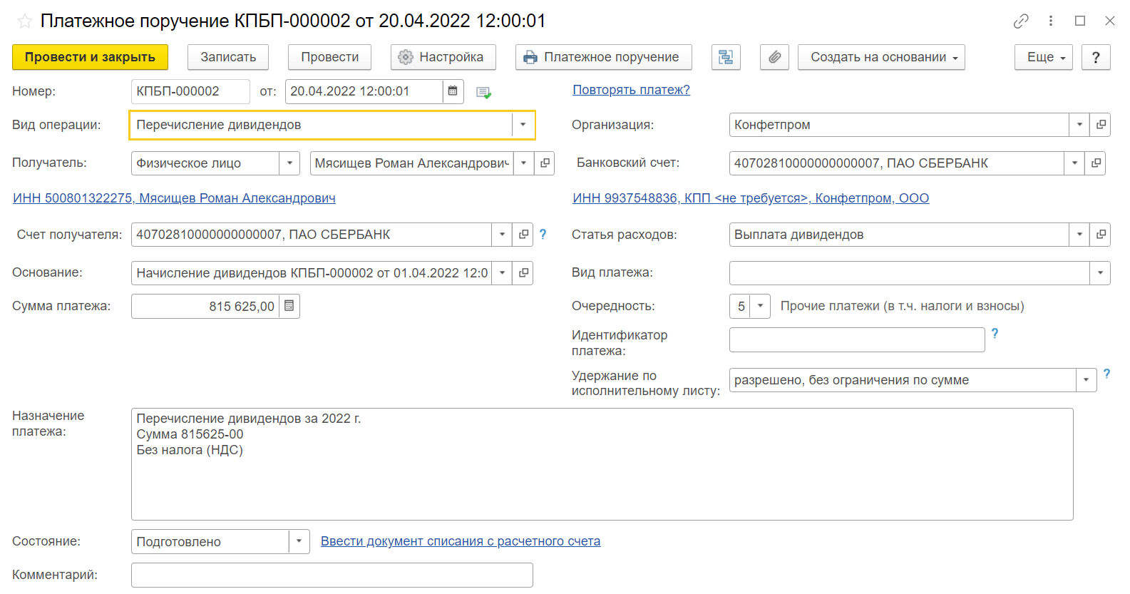1130x594 pixels.
Task: Expand the Вид операции dropdown
Action: (x=523, y=125)
